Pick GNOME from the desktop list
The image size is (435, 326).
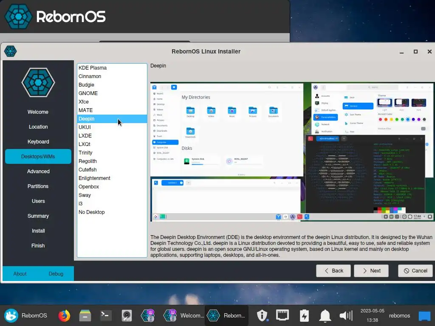[112, 93]
